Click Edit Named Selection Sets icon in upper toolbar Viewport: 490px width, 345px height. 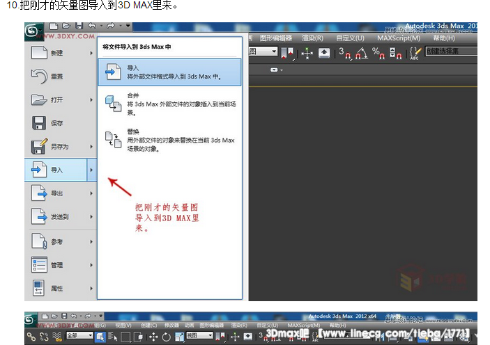(x=415, y=53)
